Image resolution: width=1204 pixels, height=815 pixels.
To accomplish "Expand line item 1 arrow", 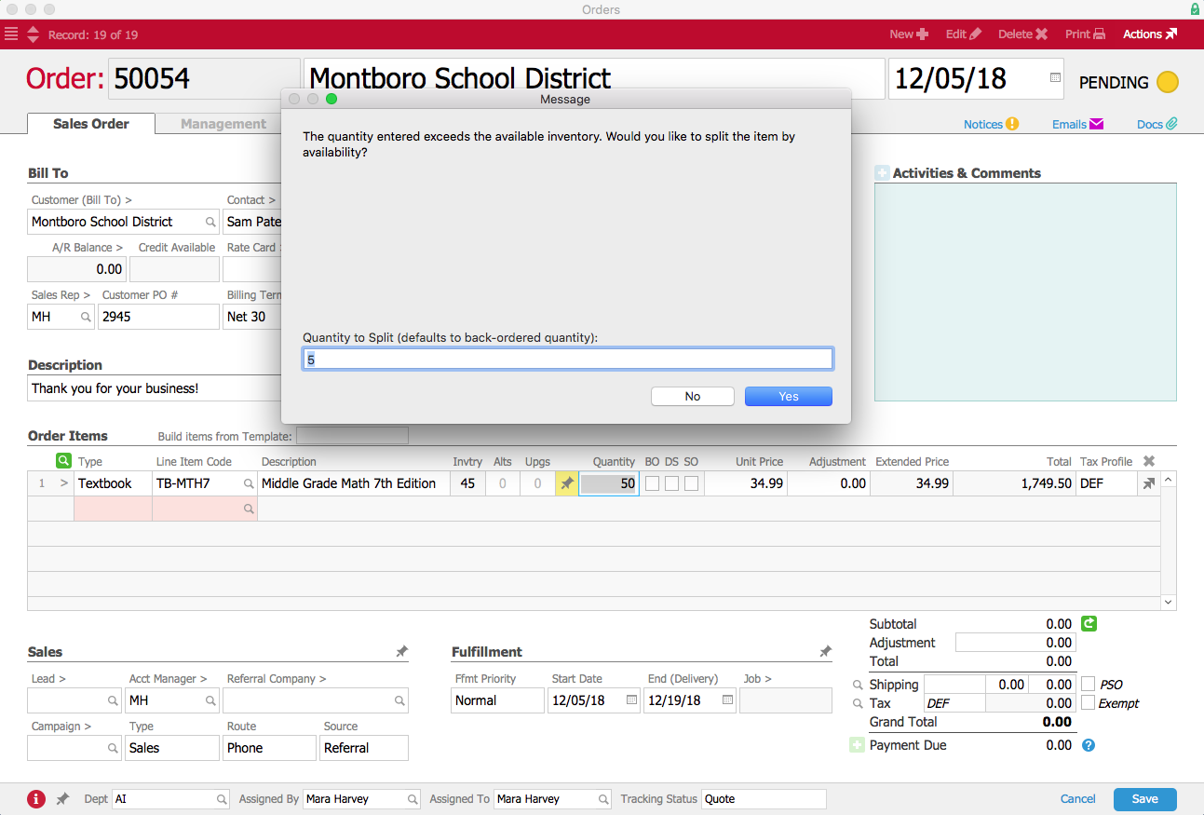I will (64, 483).
